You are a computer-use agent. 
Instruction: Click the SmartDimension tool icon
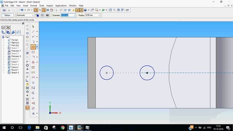[33, 72]
